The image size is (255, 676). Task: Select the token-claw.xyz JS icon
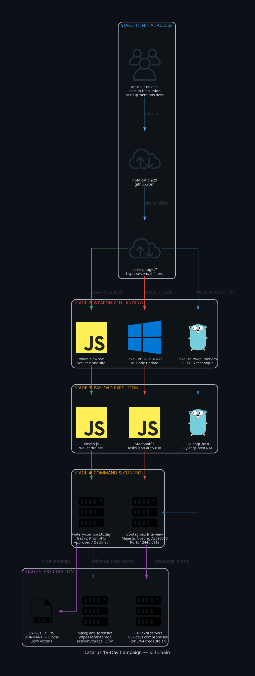(x=91, y=337)
